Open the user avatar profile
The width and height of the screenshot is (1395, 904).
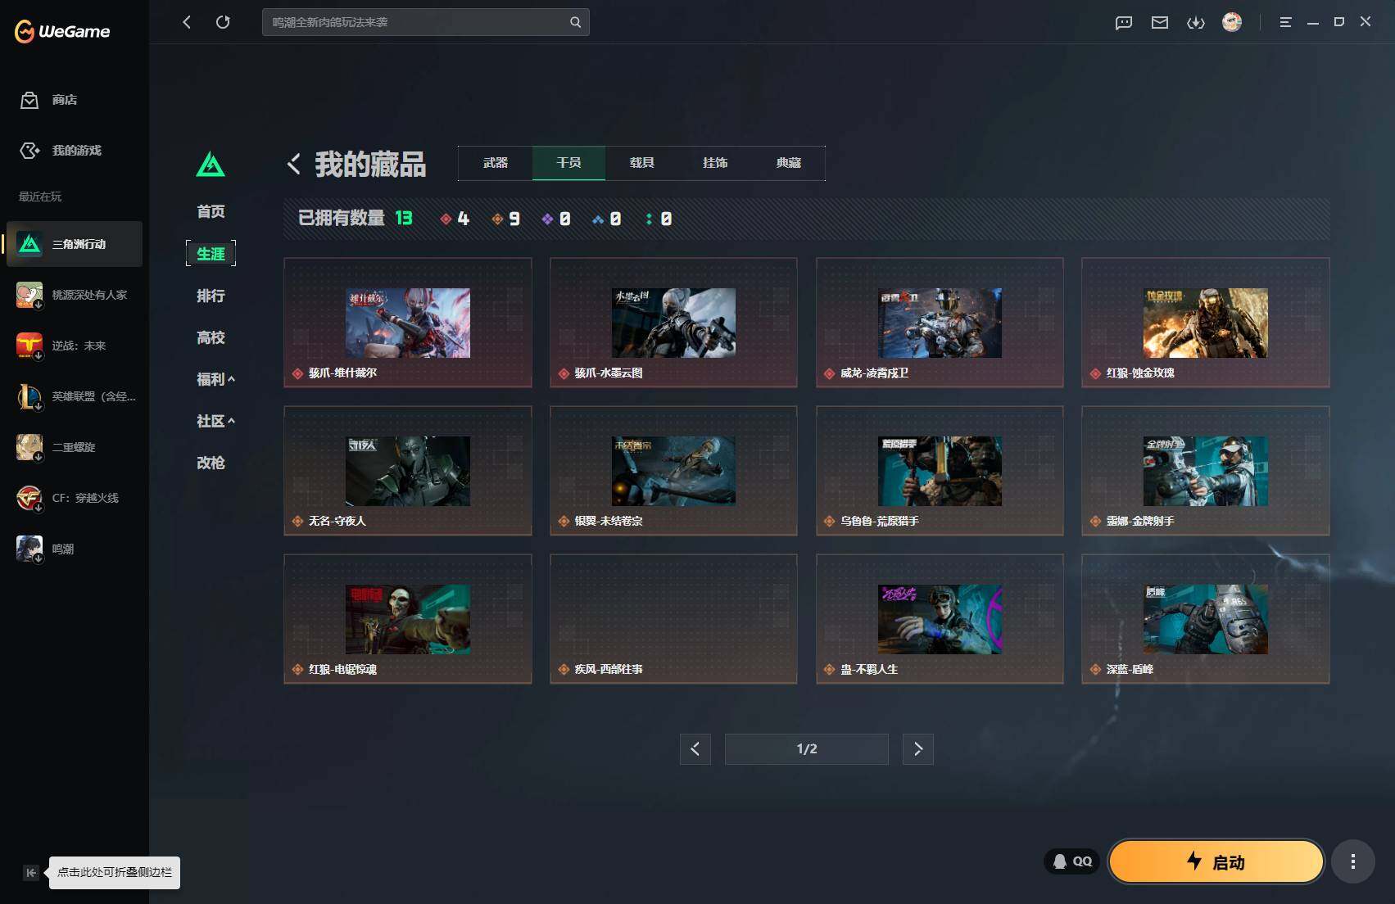(1232, 22)
